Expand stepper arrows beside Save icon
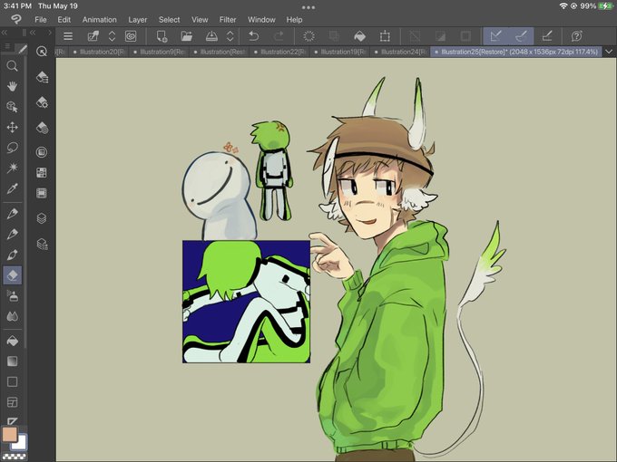617x462 pixels. (x=230, y=36)
